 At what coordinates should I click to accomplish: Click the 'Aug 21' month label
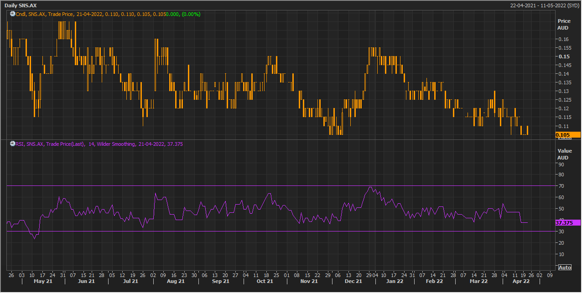click(176, 282)
